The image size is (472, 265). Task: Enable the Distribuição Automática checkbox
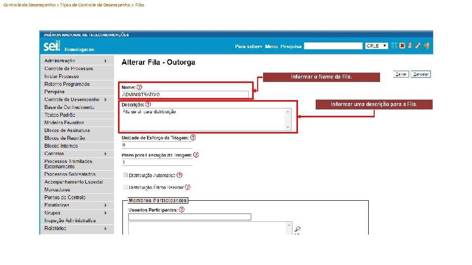coord(125,175)
